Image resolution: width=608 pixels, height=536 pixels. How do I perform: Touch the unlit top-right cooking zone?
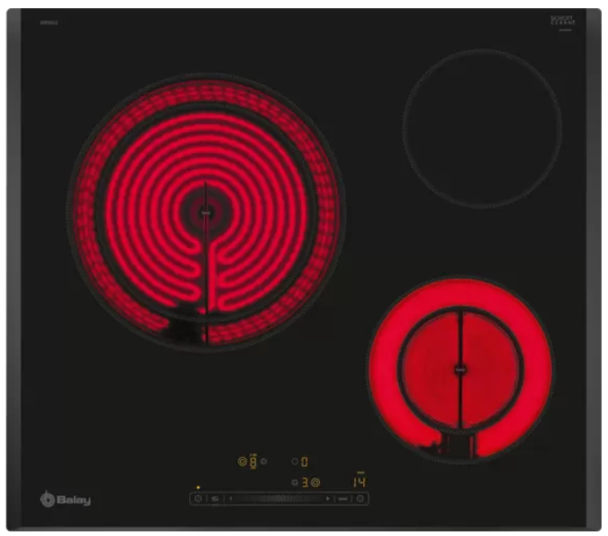(481, 128)
